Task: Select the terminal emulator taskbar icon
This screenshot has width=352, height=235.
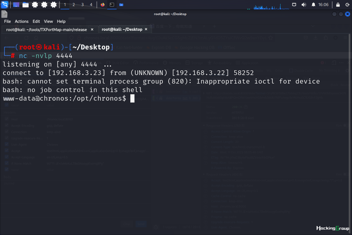Action: point(112,5)
